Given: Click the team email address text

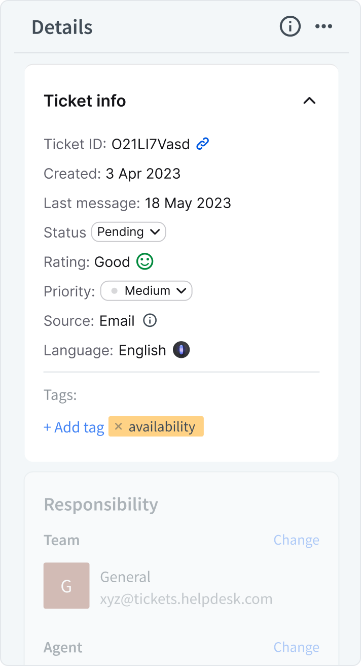Looking at the screenshot, I should 186,599.
